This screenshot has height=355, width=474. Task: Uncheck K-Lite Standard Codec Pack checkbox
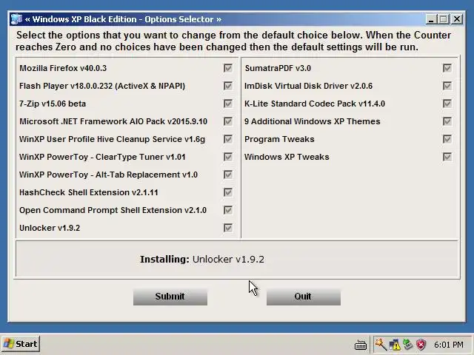coord(447,104)
